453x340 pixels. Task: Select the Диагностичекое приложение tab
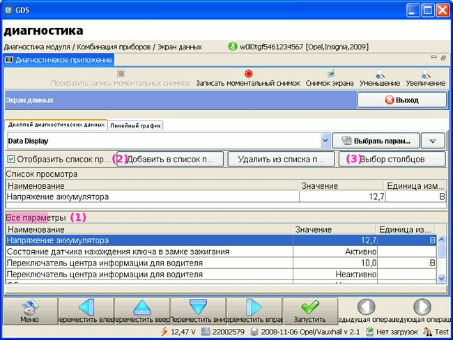click(59, 60)
